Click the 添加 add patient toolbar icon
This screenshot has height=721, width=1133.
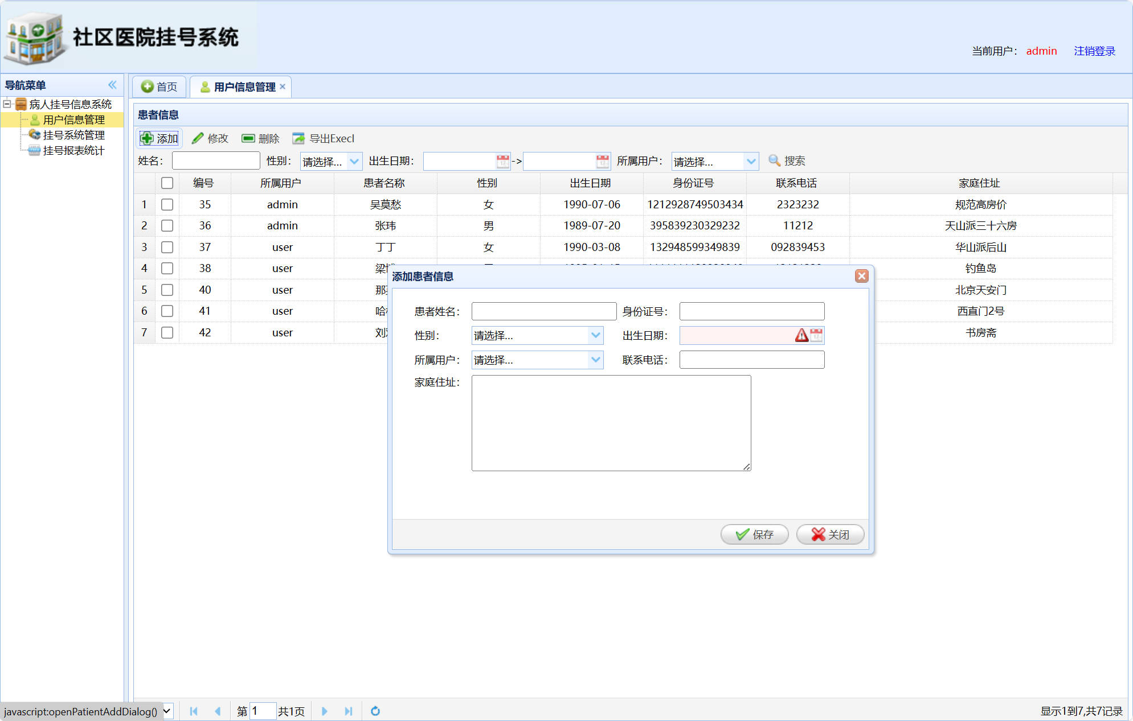click(147, 138)
